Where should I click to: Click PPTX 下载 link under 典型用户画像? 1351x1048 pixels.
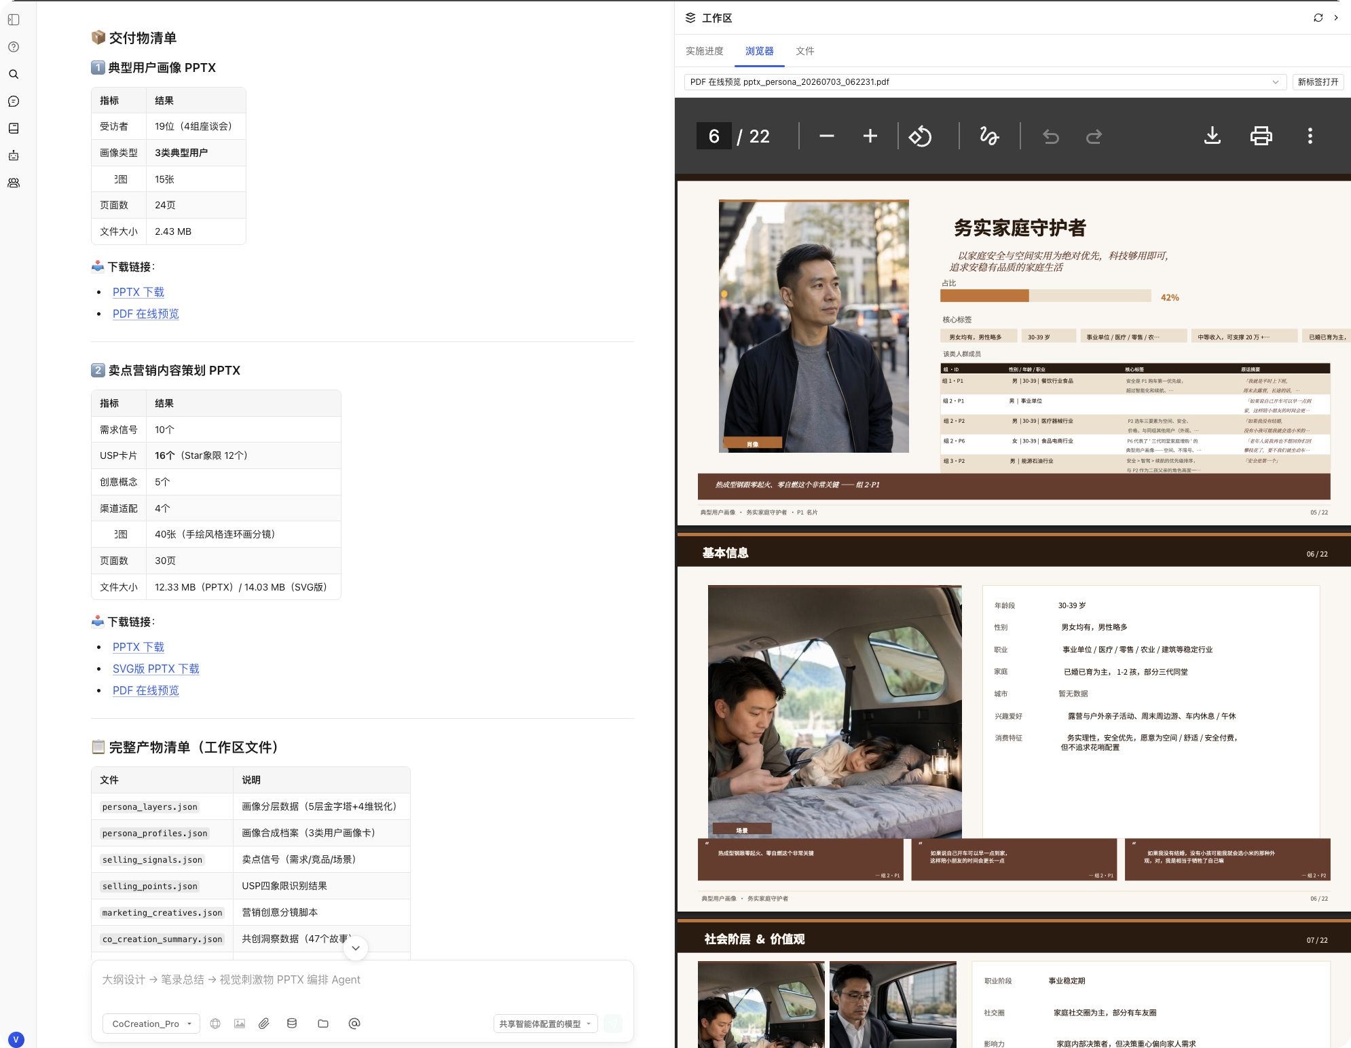coord(138,292)
